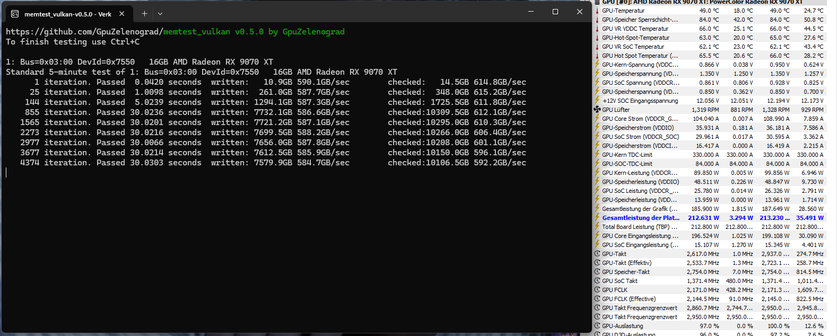Image resolution: width=837 pixels, height=336 pixels.
Task: Click the terminal cursor prompt line
Action: (x=6, y=173)
